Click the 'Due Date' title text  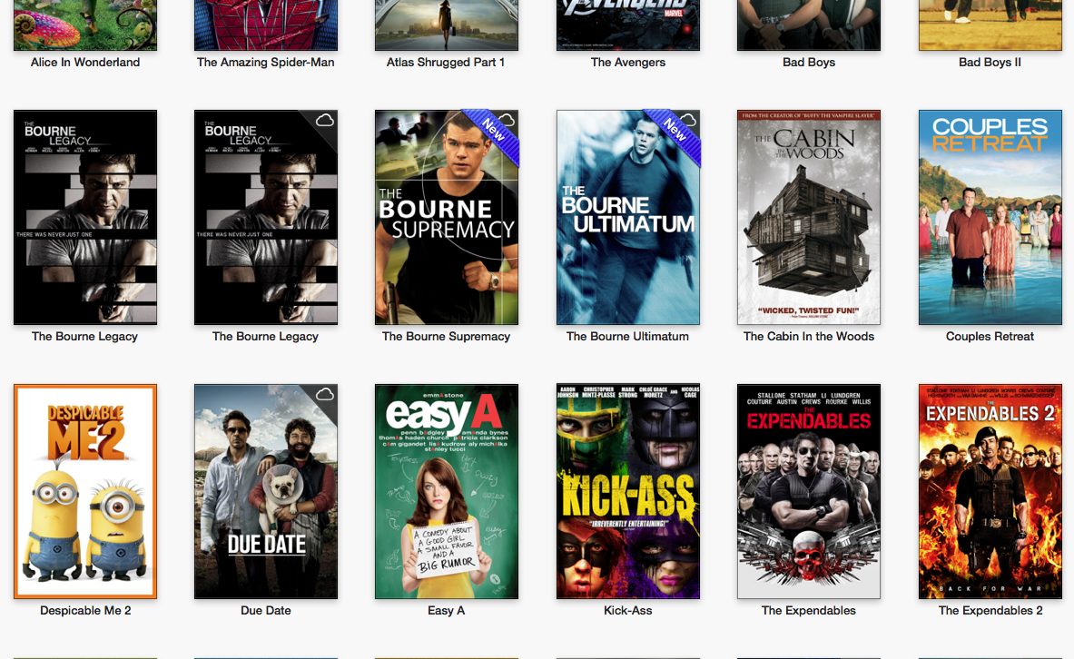tap(266, 610)
